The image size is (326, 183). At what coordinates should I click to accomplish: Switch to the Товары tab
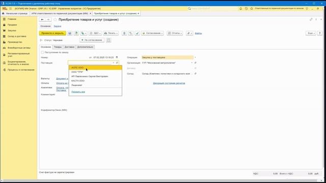pos(58,47)
